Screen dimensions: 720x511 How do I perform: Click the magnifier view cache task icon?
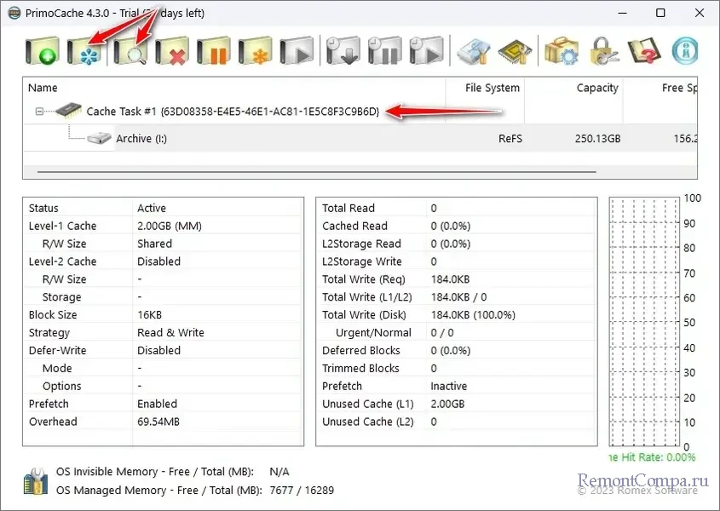coord(130,50)
